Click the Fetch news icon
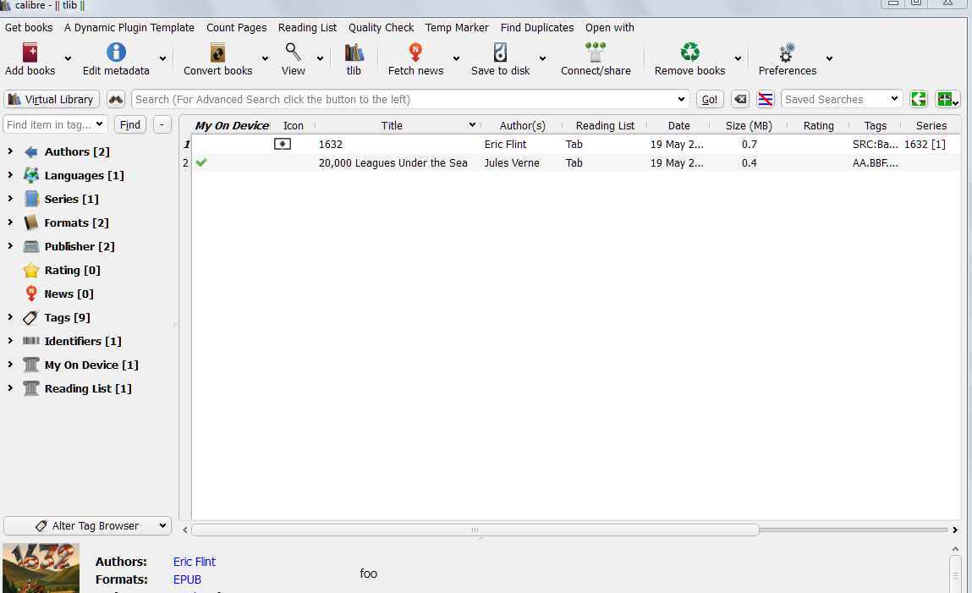 415,52
